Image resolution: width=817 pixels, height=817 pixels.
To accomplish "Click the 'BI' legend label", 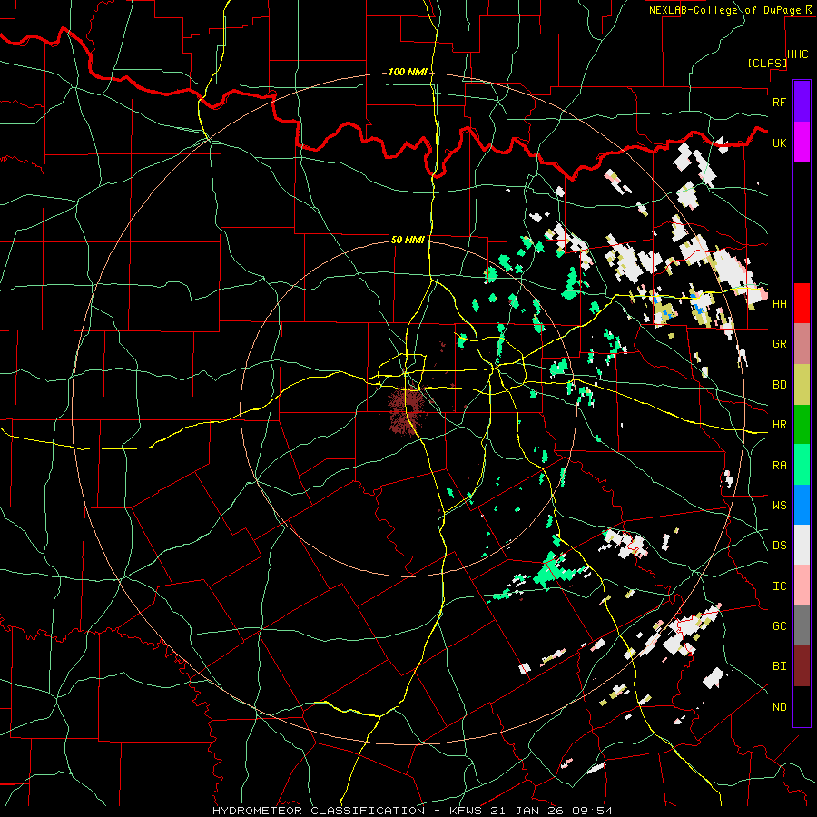I will pyautogui.click(x=779, y=666).
